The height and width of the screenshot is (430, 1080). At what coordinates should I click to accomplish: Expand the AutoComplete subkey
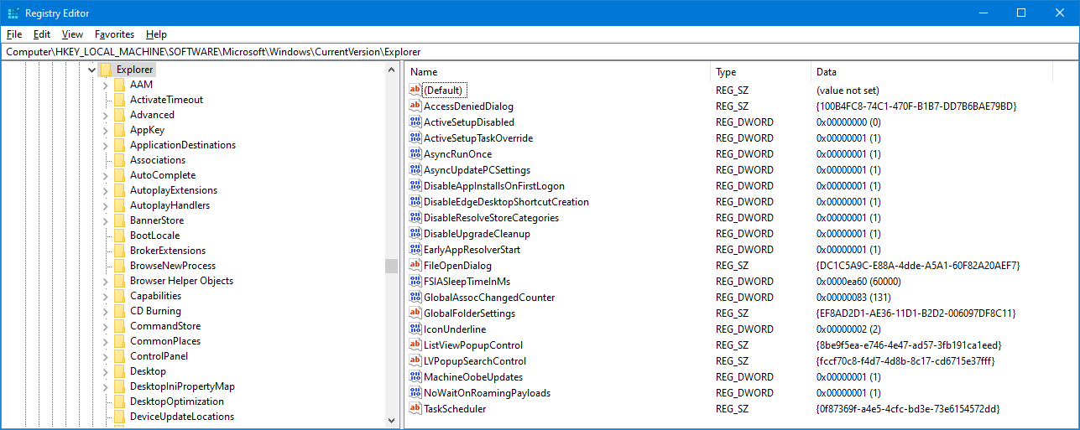[x=105, y=175]
